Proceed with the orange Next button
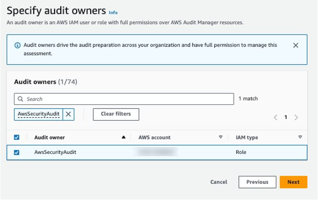Screen dimensions: 318x200 click(x=293, y=182)
